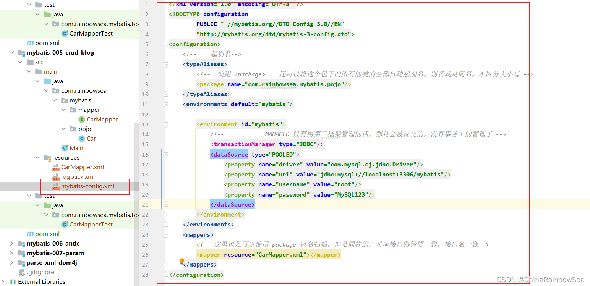Fold the typeAliases block in the gutter

tap(166, 64)
